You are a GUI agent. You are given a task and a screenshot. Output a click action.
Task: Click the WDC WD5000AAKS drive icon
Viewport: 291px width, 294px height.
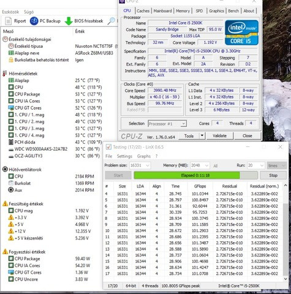[11, 149]
